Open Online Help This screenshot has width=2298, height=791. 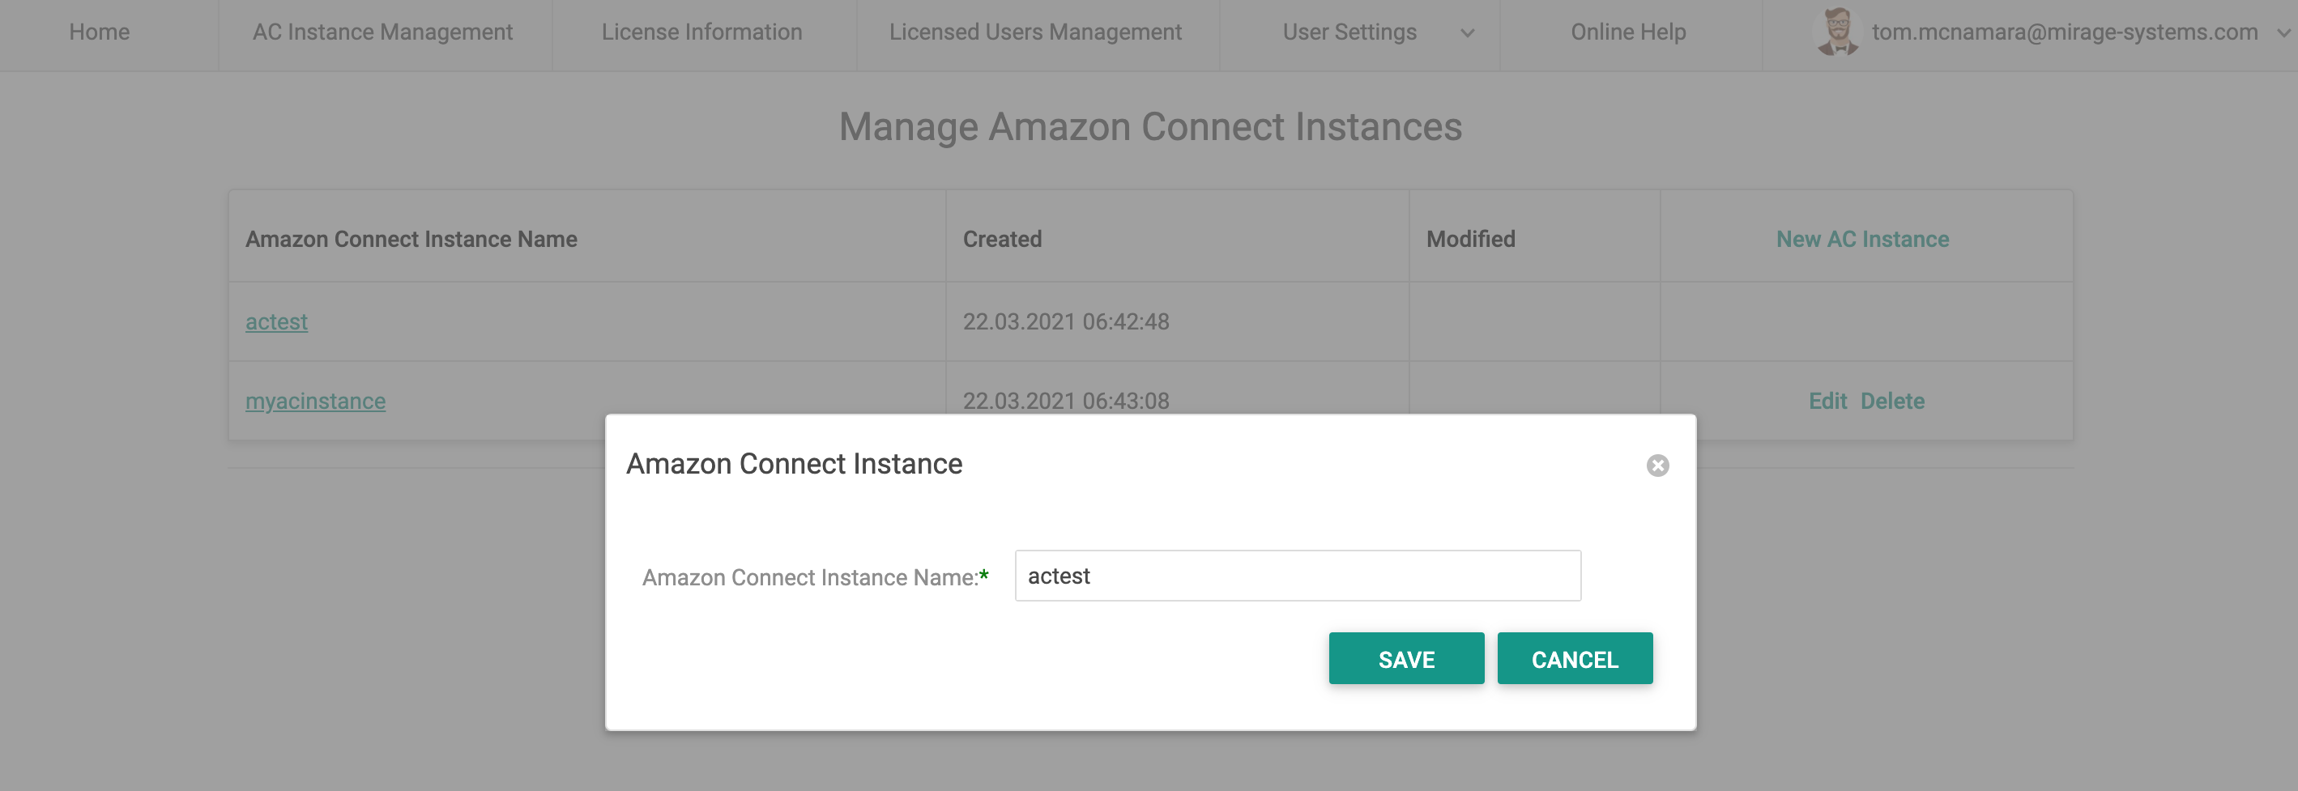[1628, 32]
